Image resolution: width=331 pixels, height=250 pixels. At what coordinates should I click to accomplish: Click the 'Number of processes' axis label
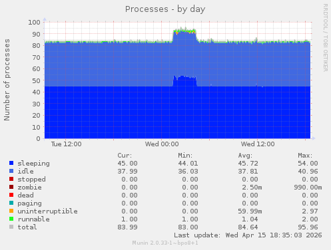coord(7,80)
